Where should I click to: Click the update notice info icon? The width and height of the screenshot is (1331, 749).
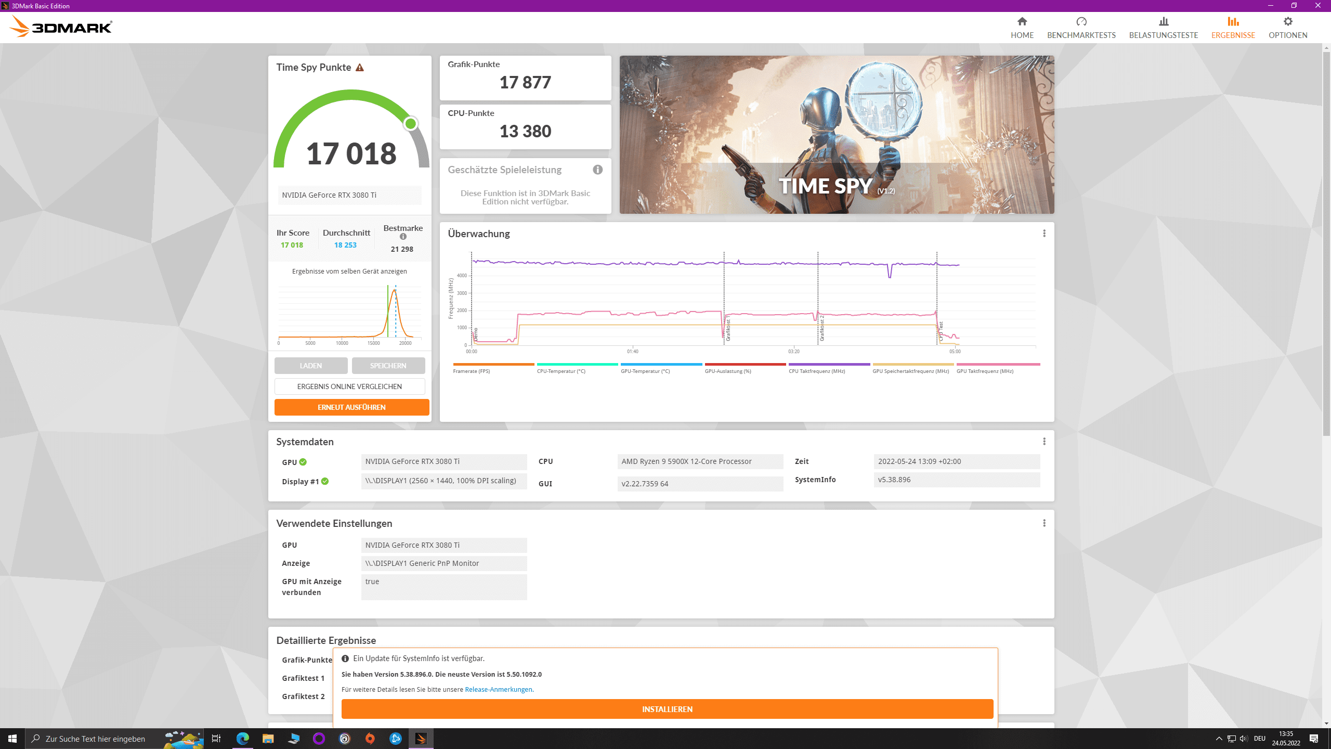345,658
